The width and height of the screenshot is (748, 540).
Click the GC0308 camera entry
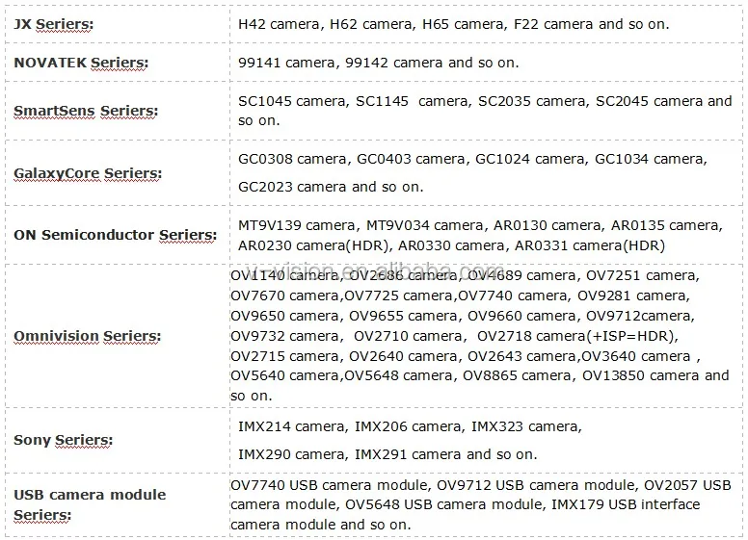[294, 159]
